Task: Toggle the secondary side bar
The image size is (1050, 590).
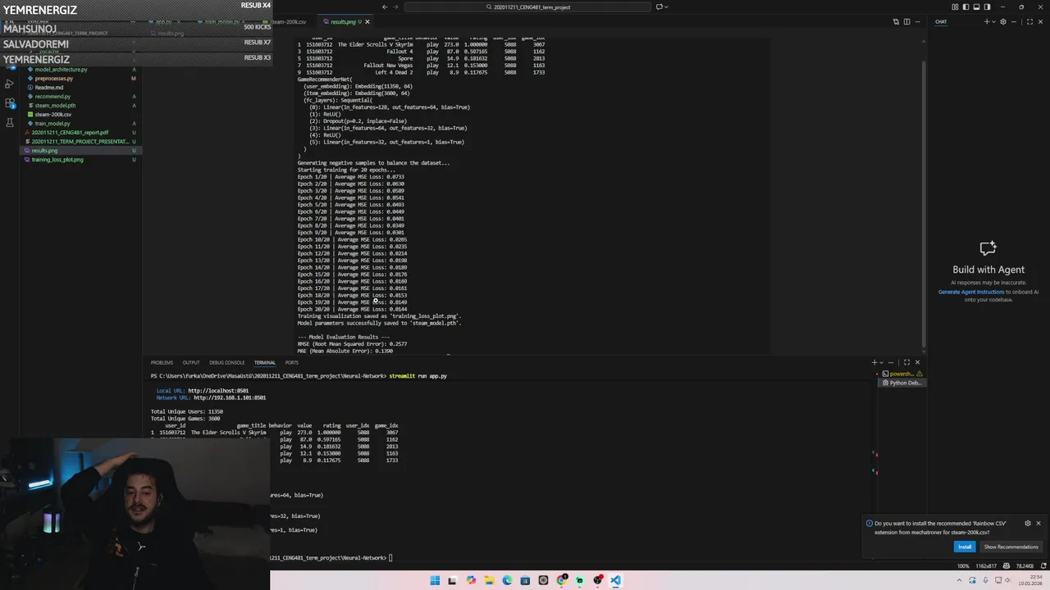Action: click(988, 7)
